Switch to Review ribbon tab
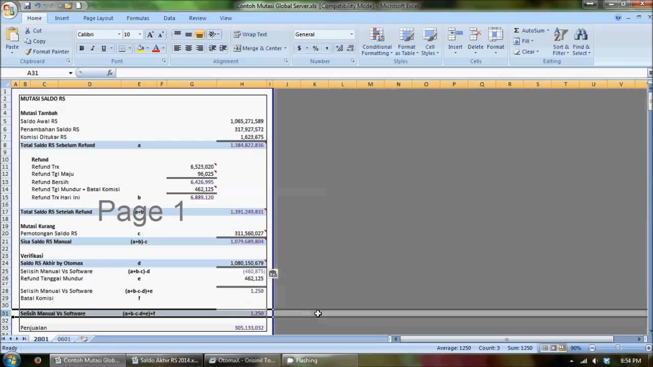This screenshot has height=367, width=653. (x=197, y=18)
